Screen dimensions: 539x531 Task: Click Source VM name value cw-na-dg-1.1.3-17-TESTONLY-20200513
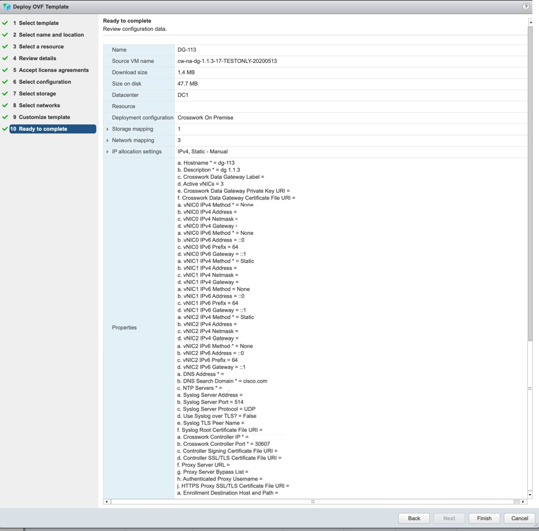pyautogui.click(x=227, y=61)
